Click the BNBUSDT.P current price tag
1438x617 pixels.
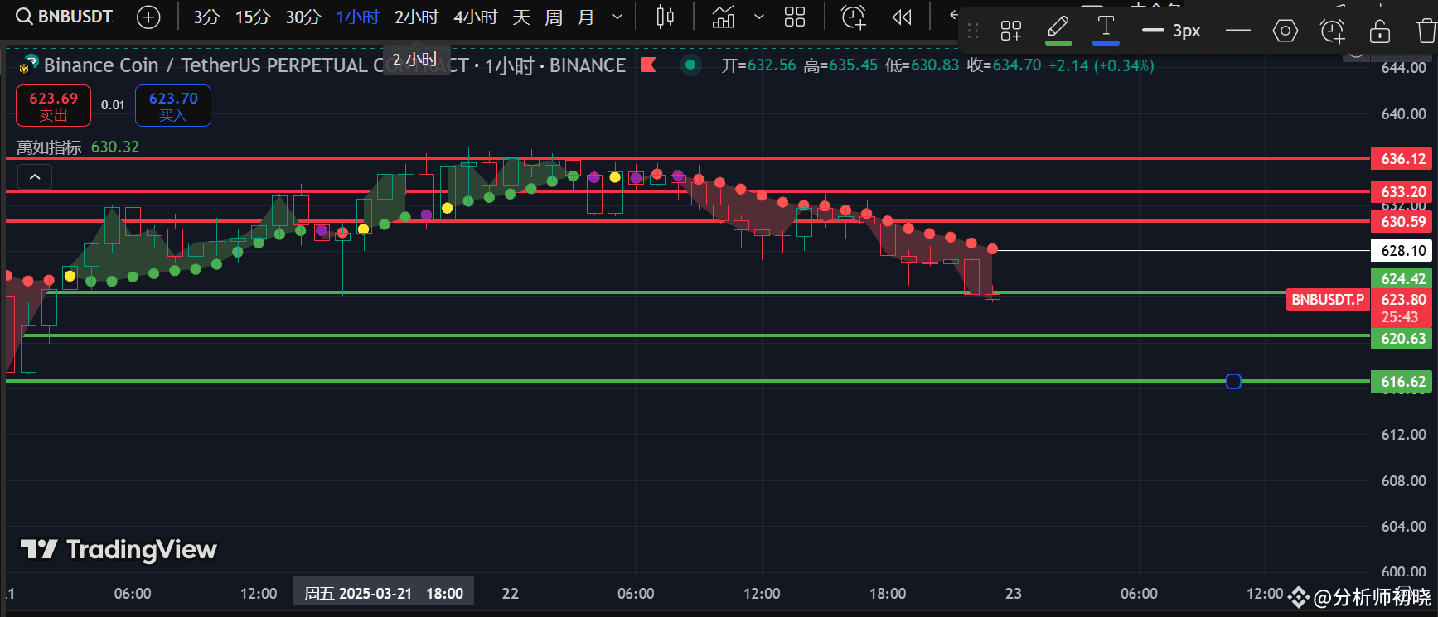tap(1328, 300)
